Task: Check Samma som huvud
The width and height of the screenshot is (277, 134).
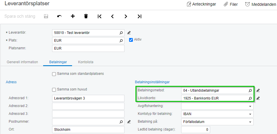Action: (x=54, y=90)
